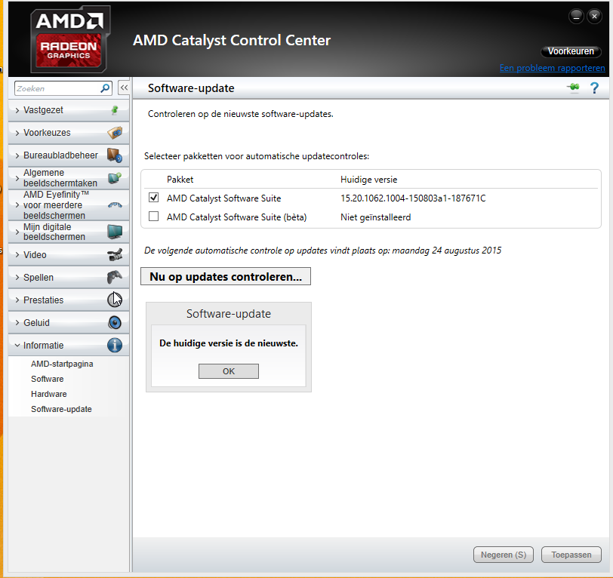Open AMD-startpagina under Informatie

point(62,364)
